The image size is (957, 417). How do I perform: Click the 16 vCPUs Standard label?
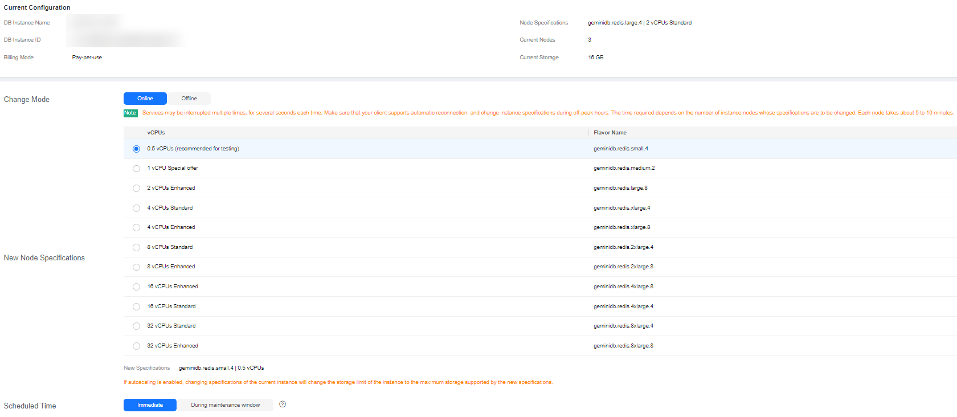pos(171,306)
